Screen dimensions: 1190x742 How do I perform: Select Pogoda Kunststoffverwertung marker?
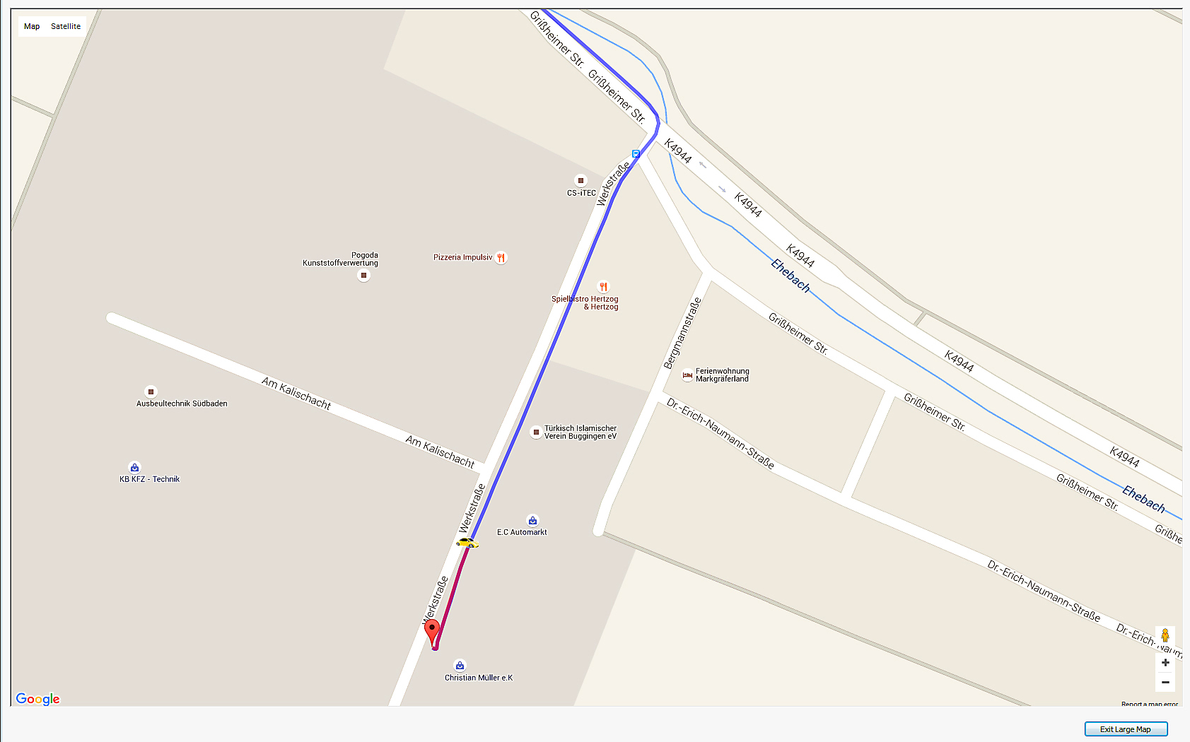pyautogui.click(x=363, y=276)
